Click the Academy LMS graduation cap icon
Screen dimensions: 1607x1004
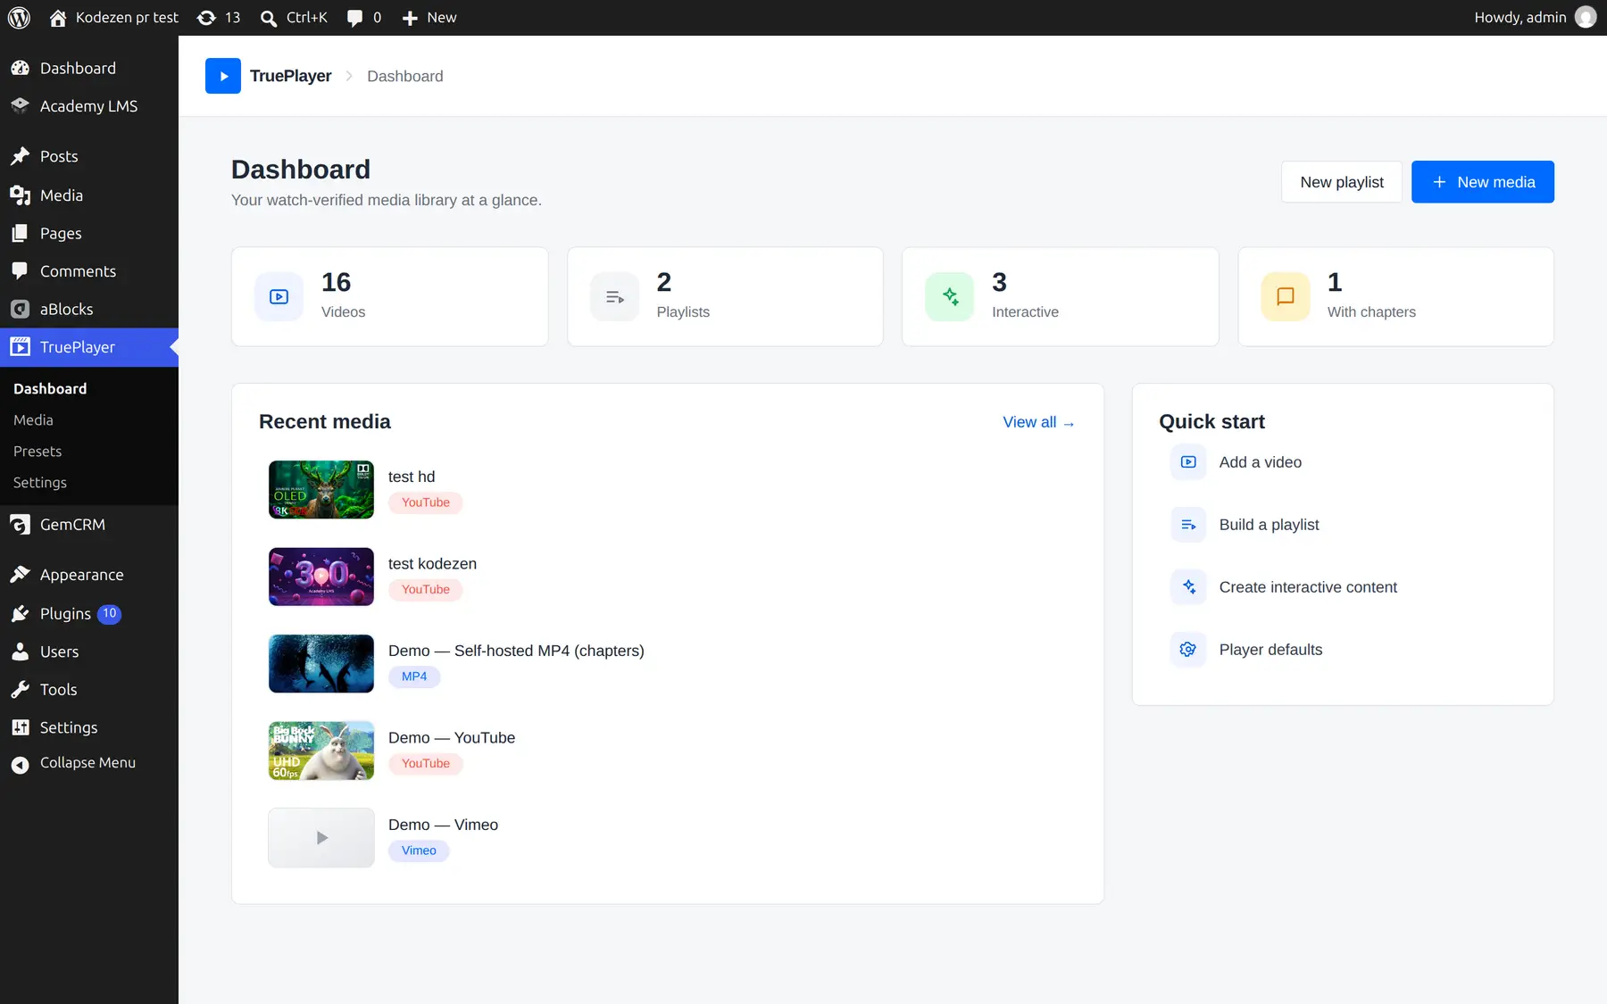(x=20, y=106)
